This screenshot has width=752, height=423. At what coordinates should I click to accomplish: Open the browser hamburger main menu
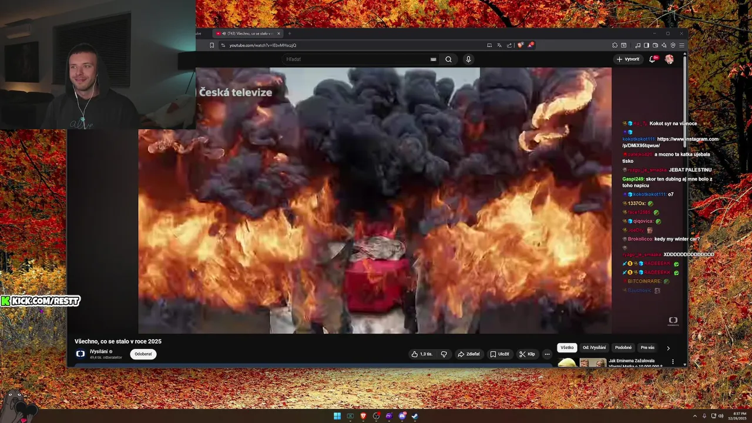[681, 45]
